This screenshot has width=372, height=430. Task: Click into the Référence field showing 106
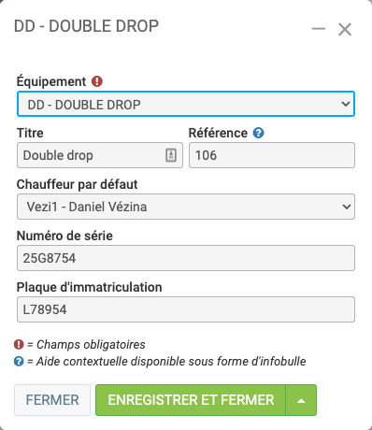coord(272,155)
